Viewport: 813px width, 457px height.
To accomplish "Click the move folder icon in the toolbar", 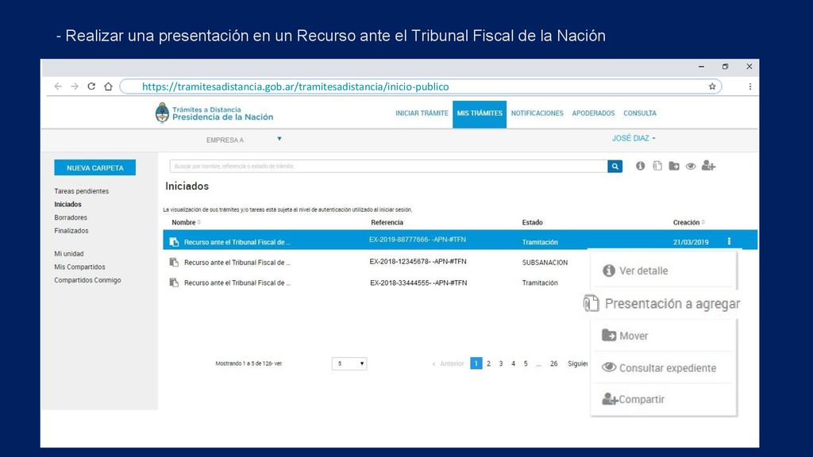I will 674,166.
